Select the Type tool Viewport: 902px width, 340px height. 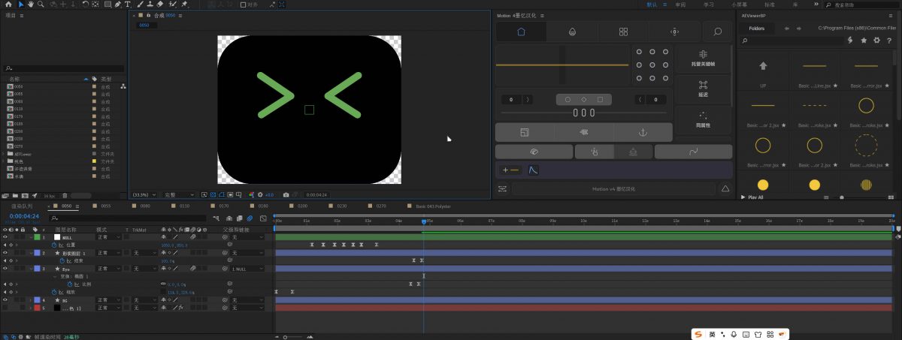click(x=128, y=4)
